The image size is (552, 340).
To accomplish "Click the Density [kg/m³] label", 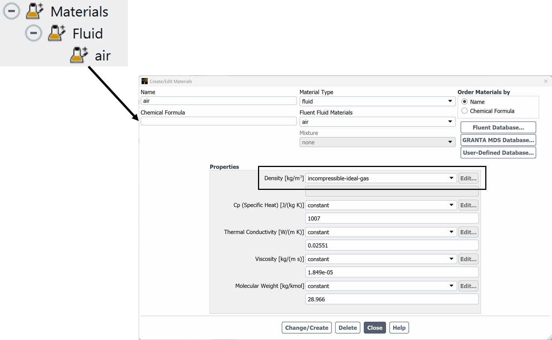I will (x=284, y=178).
